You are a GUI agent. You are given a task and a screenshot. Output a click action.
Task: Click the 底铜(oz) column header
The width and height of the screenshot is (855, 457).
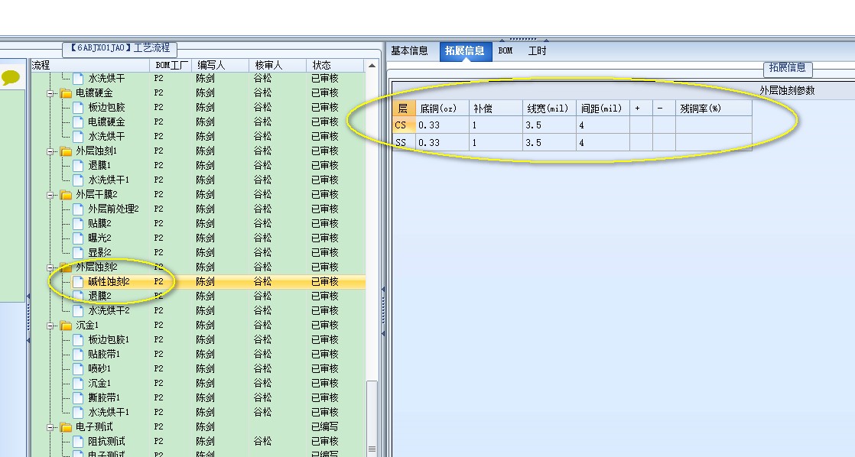442,109
